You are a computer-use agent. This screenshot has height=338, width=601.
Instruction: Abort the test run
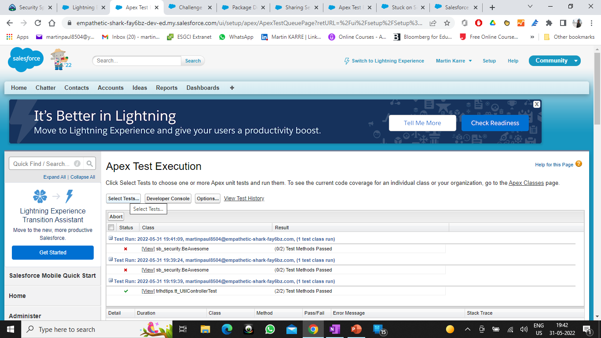[116, 217]
